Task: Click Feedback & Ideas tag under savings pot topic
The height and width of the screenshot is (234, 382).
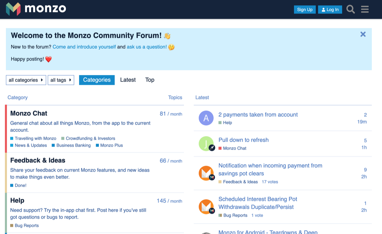Action: point(238,182)
